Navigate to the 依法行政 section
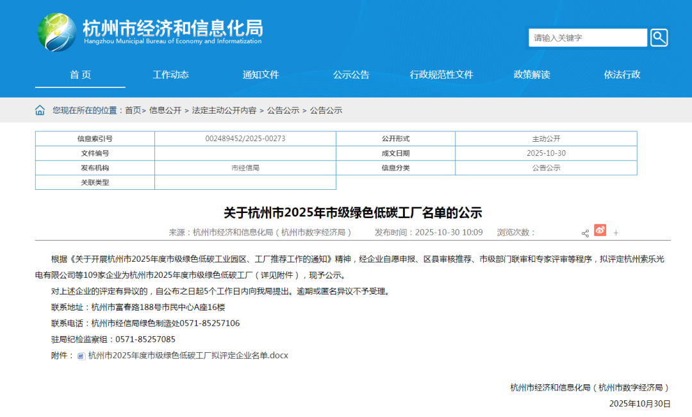Viewport: 692px width, 417px height. 622,74
